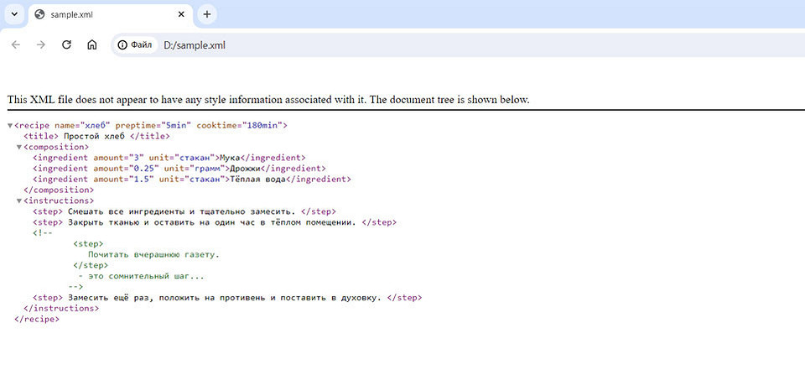Screen dimensions: 805x375
Task: Click the step Закрыть тканью и оставить
Action: click(x=215, y=222)
